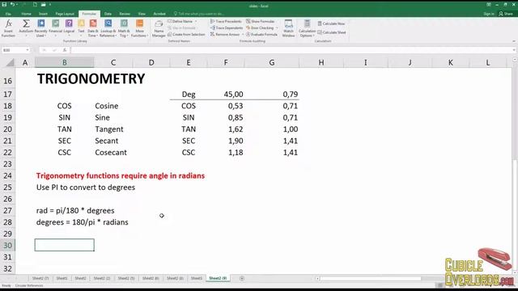Run Error Checking
518x291 pixels.
point(260,28)
